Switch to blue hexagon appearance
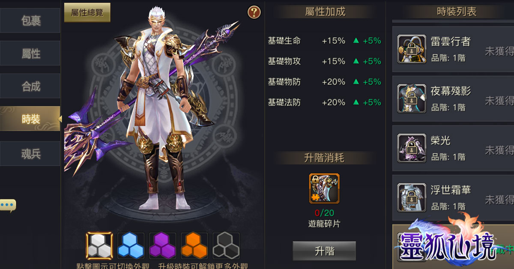 [x=131, y=246]
